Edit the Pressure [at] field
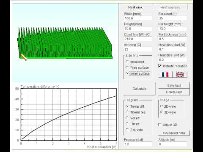This screenshot has width=203, height=152. (x=138, y=144)
